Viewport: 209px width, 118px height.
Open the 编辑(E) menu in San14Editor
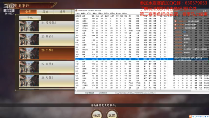tap(83, 13)
